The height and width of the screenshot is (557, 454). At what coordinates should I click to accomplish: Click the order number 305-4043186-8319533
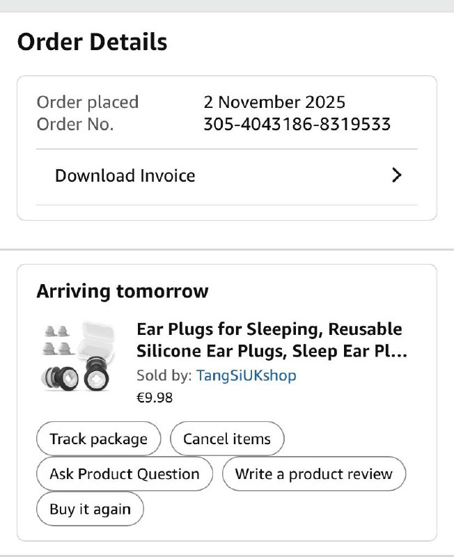click(x=297, y=125)
